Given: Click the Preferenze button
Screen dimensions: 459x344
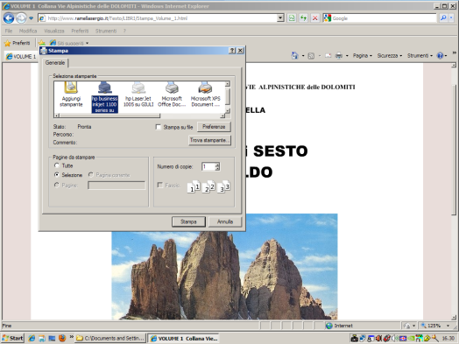Looking at the screenshot, I should point(214,127).
